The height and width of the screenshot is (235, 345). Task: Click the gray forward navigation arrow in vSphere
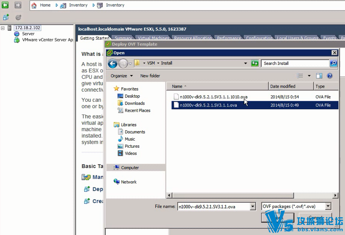click(x=18, y=5)
